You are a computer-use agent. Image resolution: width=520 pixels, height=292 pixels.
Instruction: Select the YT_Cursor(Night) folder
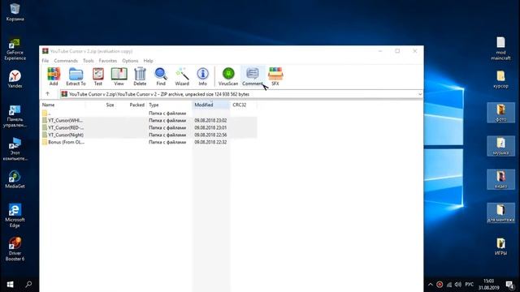coord(149,135)
